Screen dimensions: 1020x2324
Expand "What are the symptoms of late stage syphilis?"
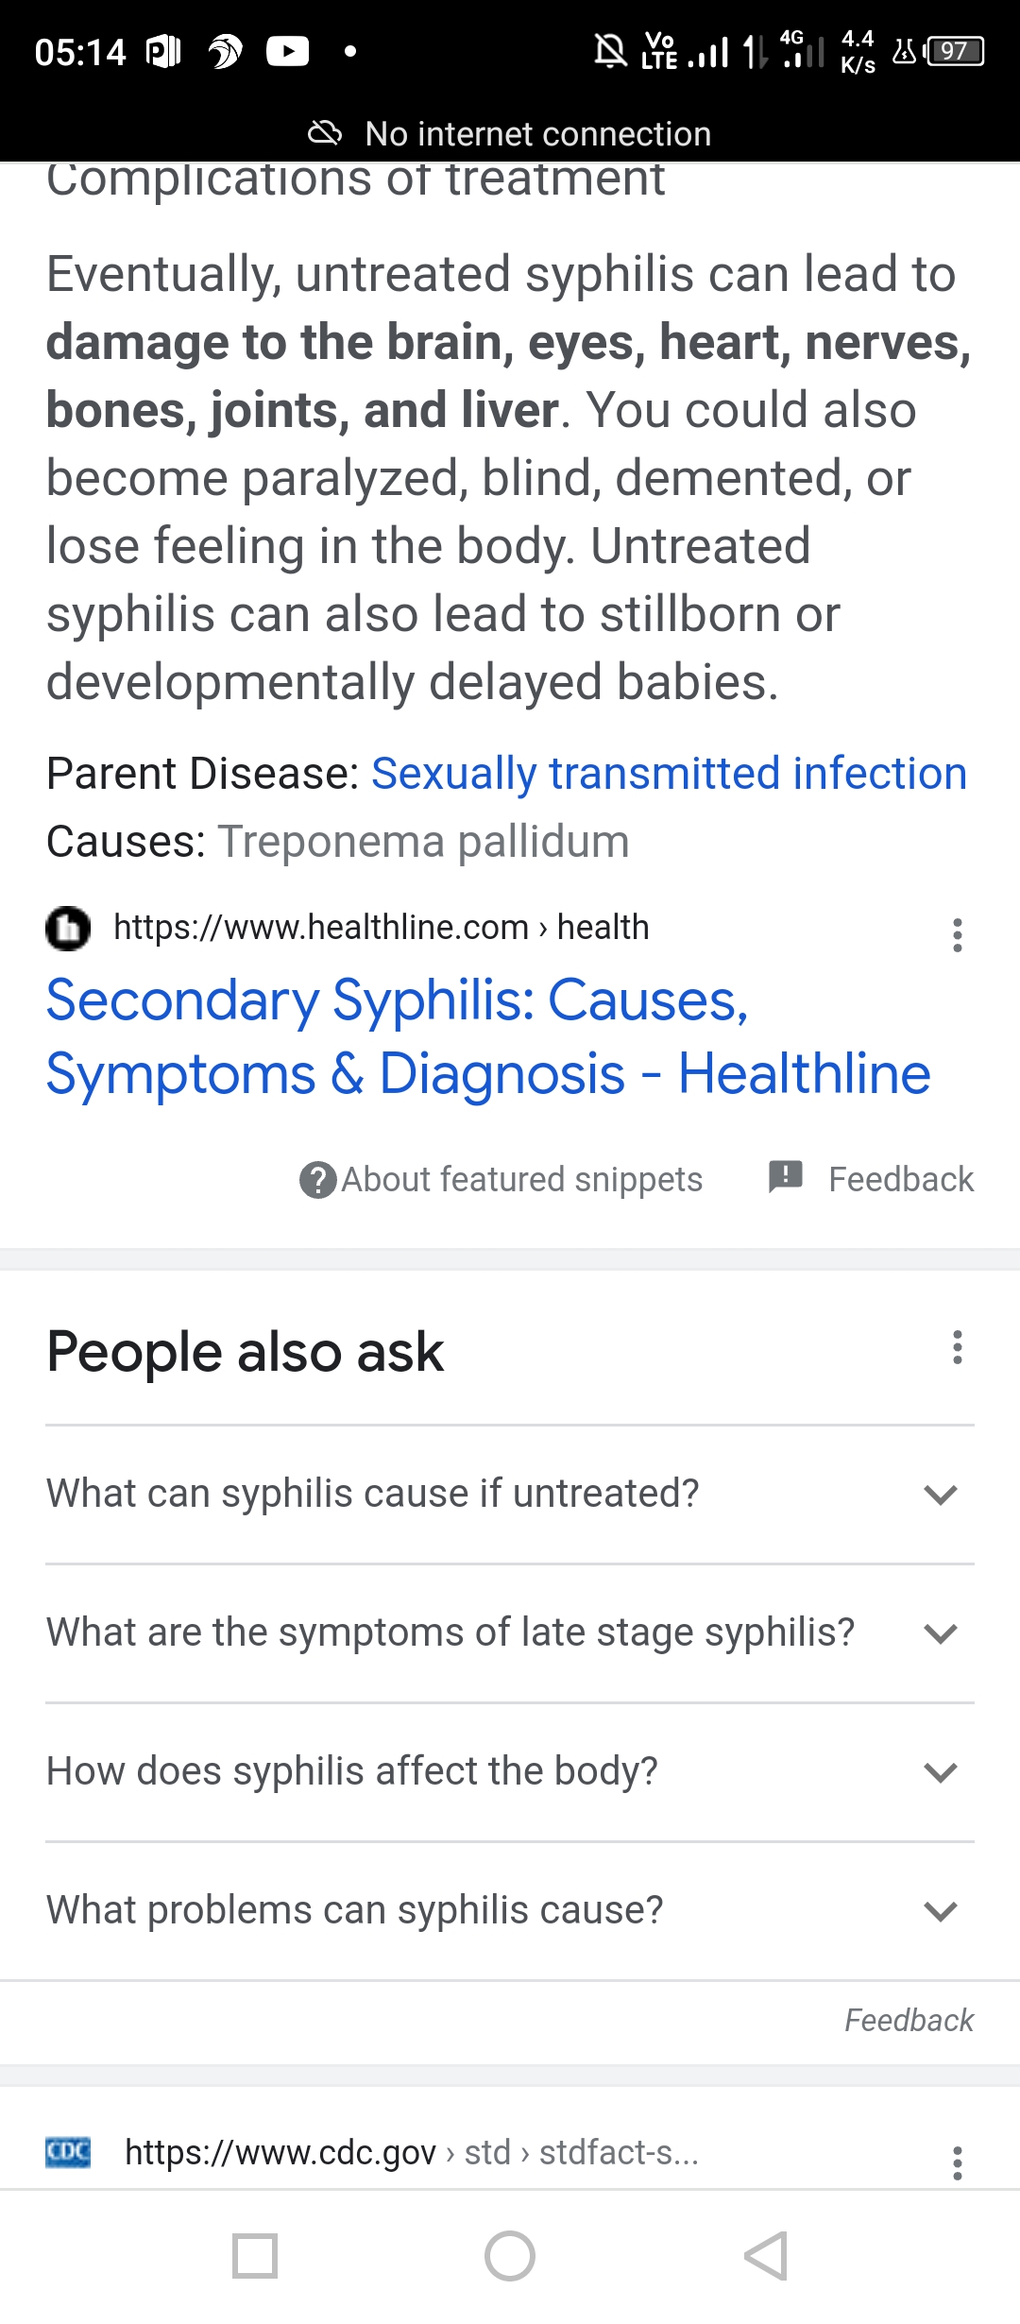point(510,1632)
